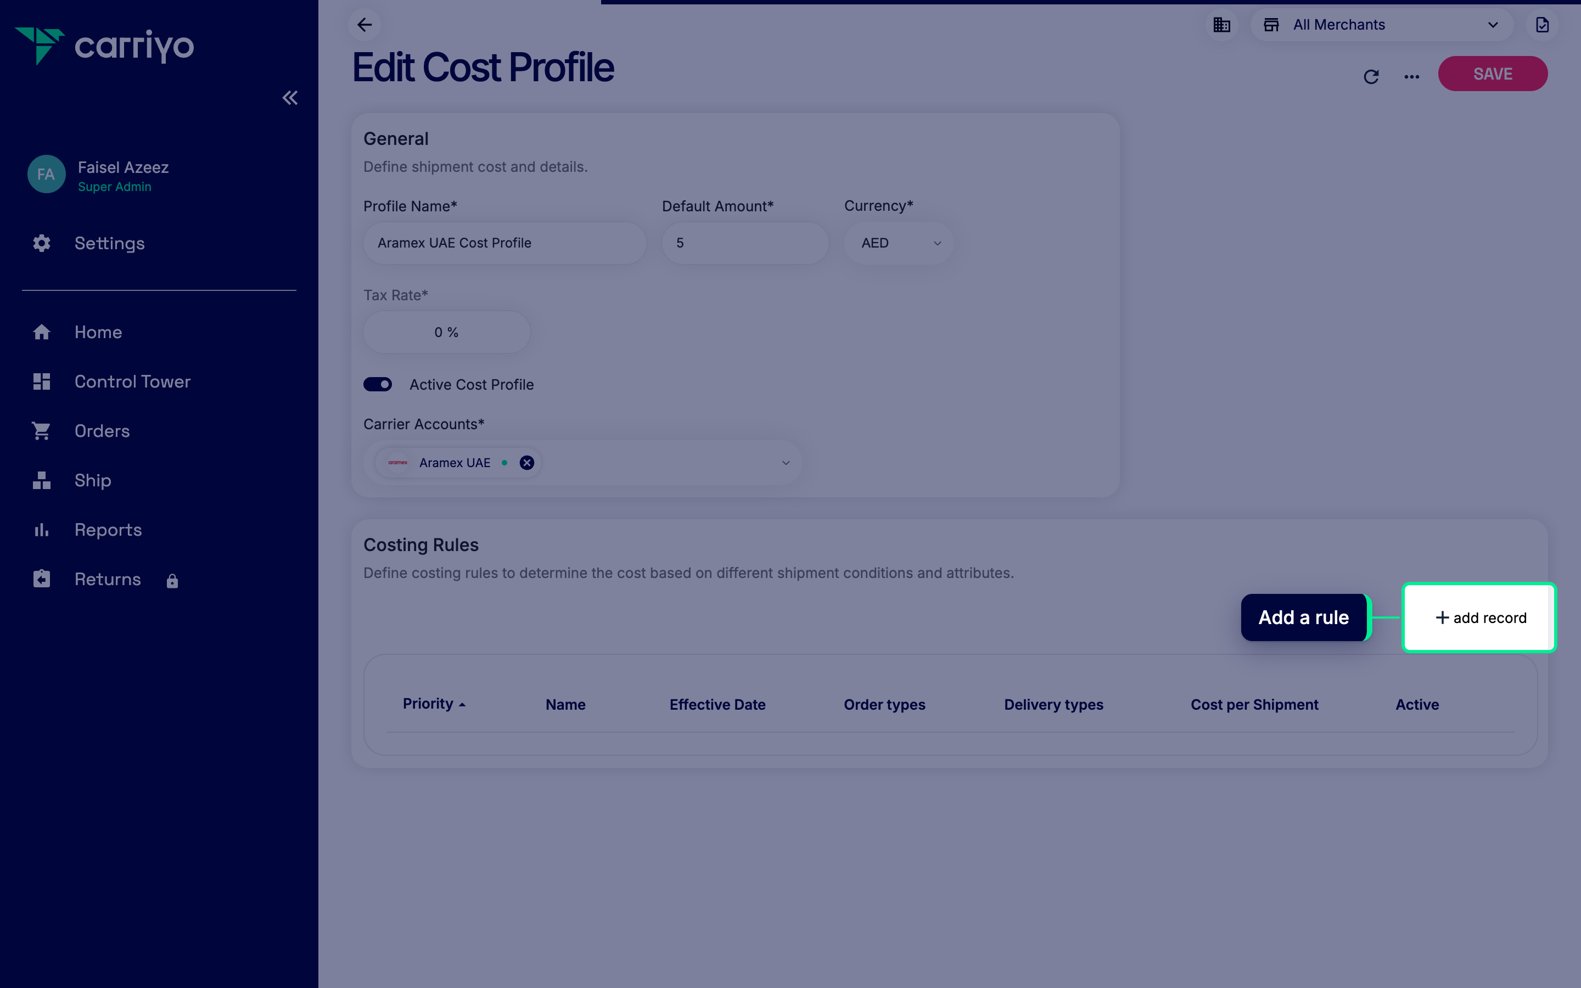Open the three-dot more options menu
Screen dimensions: 1581x988
[1411, 76]
